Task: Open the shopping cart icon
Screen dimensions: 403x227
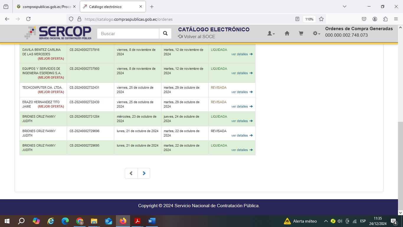Action: [301, 34]
